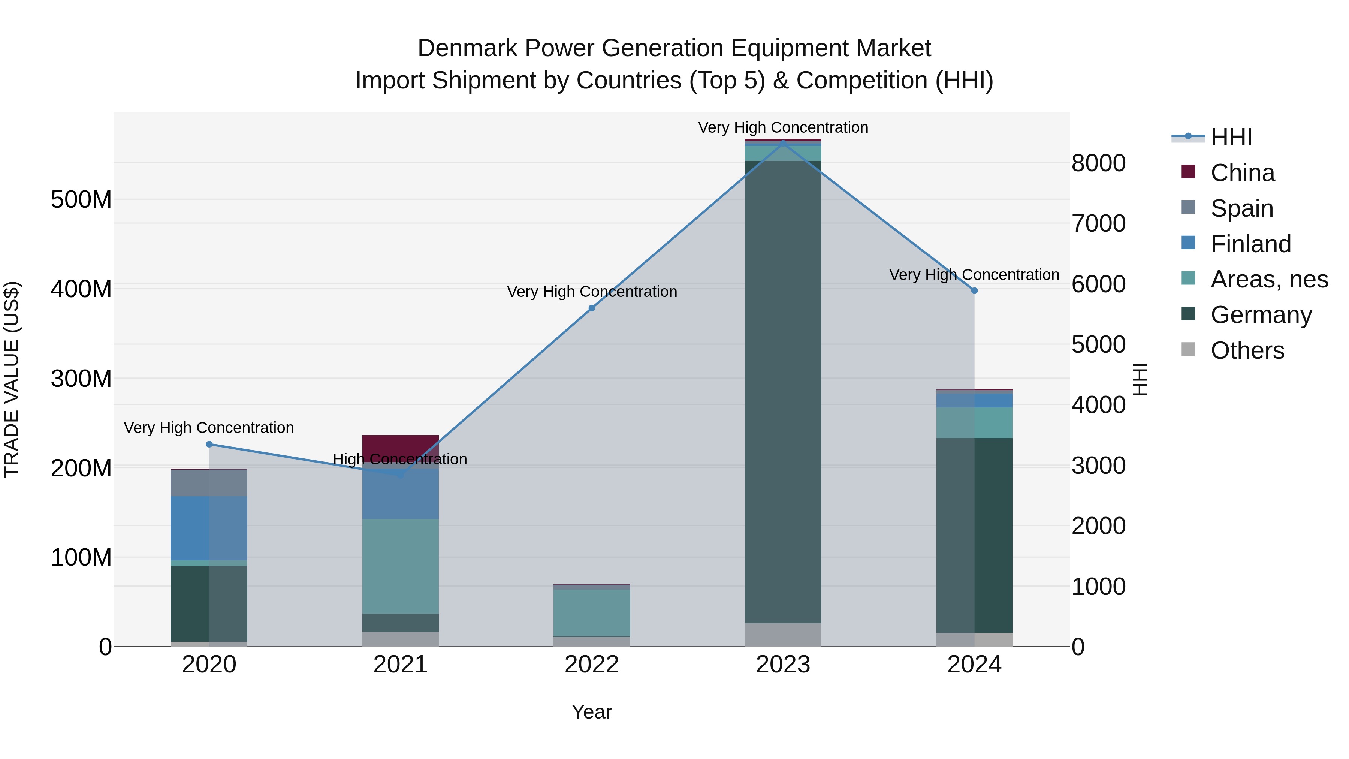Toggle the Spain legend entry
The width and height of the screenshot is (1349, 759).
1228,208
